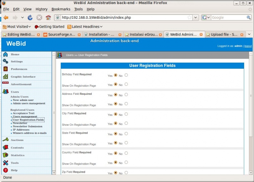Open the Users management link
The height and width of the screenshot is (182, 254).
pos(25,116)
